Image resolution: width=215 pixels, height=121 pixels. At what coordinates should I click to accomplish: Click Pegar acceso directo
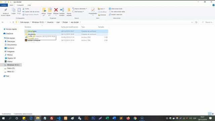pos(31,14)
